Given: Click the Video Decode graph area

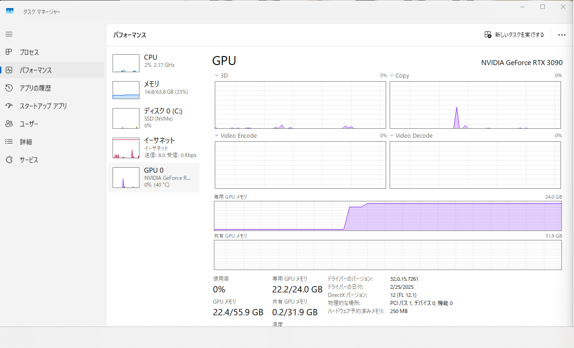Looking at the screenshot, I should click(x=475, y=165).
